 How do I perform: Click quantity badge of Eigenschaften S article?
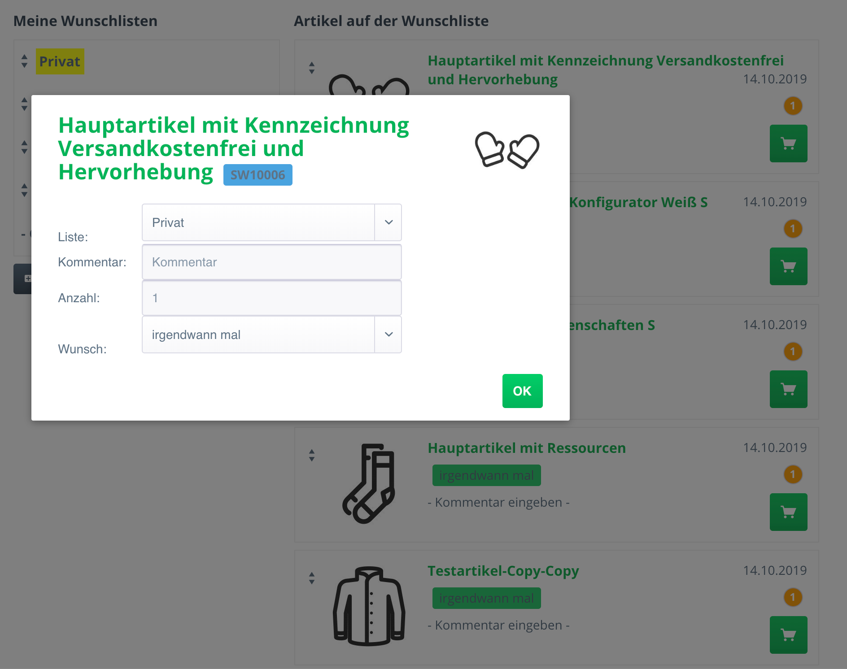pos(793,352)
